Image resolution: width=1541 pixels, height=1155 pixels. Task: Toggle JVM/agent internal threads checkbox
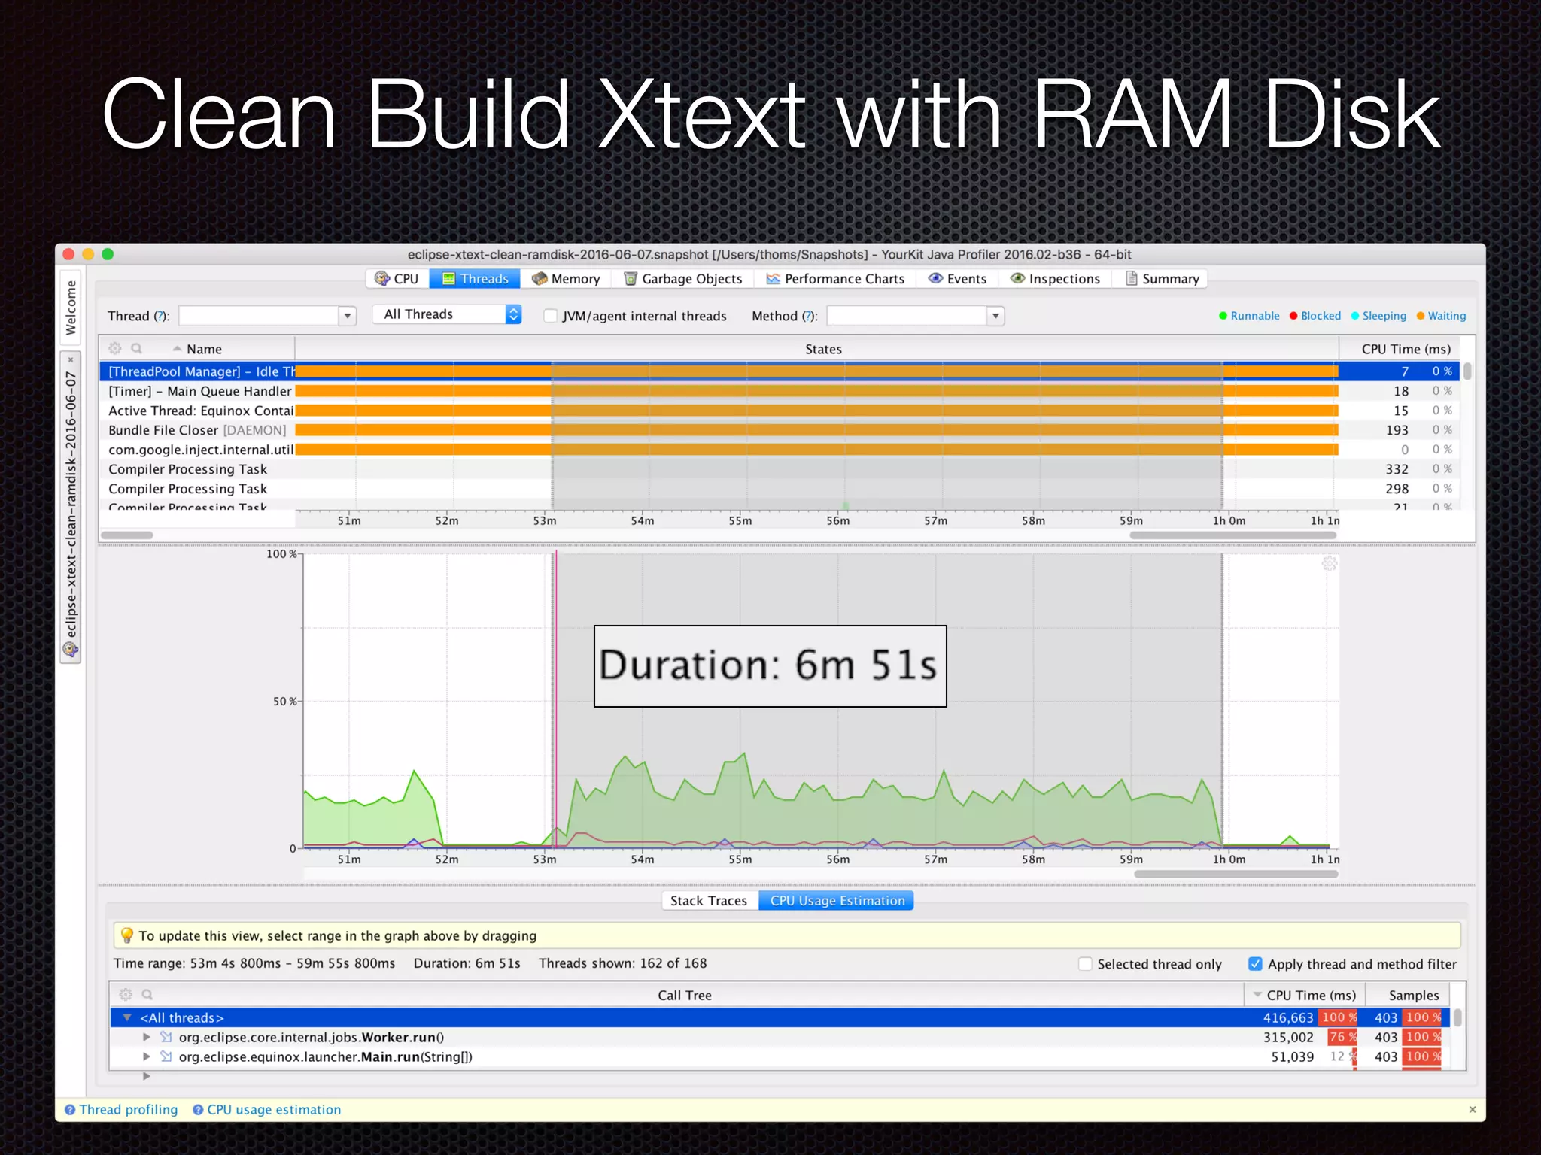pyautogui.click(x=551, y=316)
